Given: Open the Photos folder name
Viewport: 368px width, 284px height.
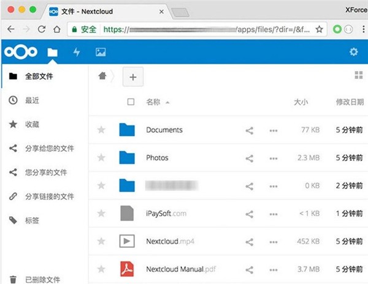Looking at the screenshot, I should tap(157, 157).
